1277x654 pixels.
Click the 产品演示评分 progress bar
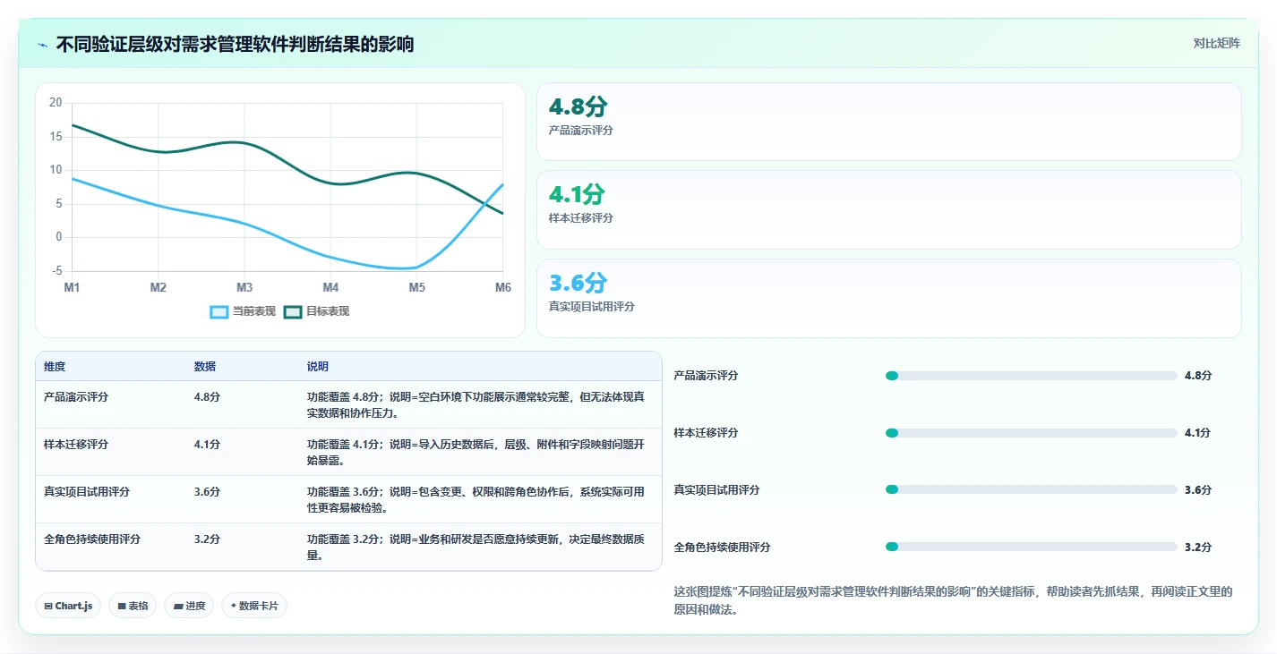(x=1031, y=376)
